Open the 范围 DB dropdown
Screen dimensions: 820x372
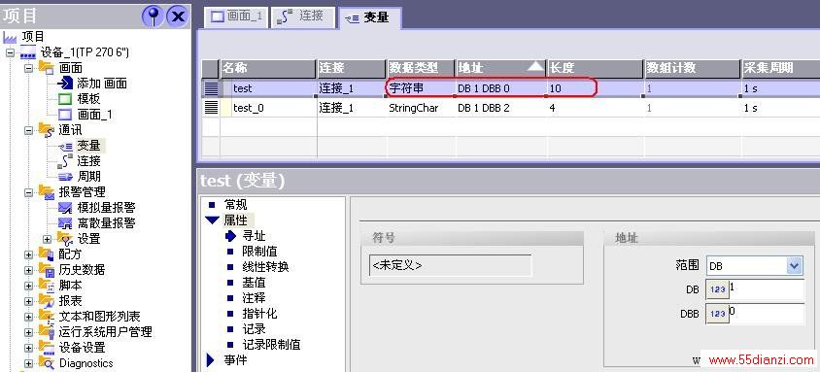[x=794, y=266]
